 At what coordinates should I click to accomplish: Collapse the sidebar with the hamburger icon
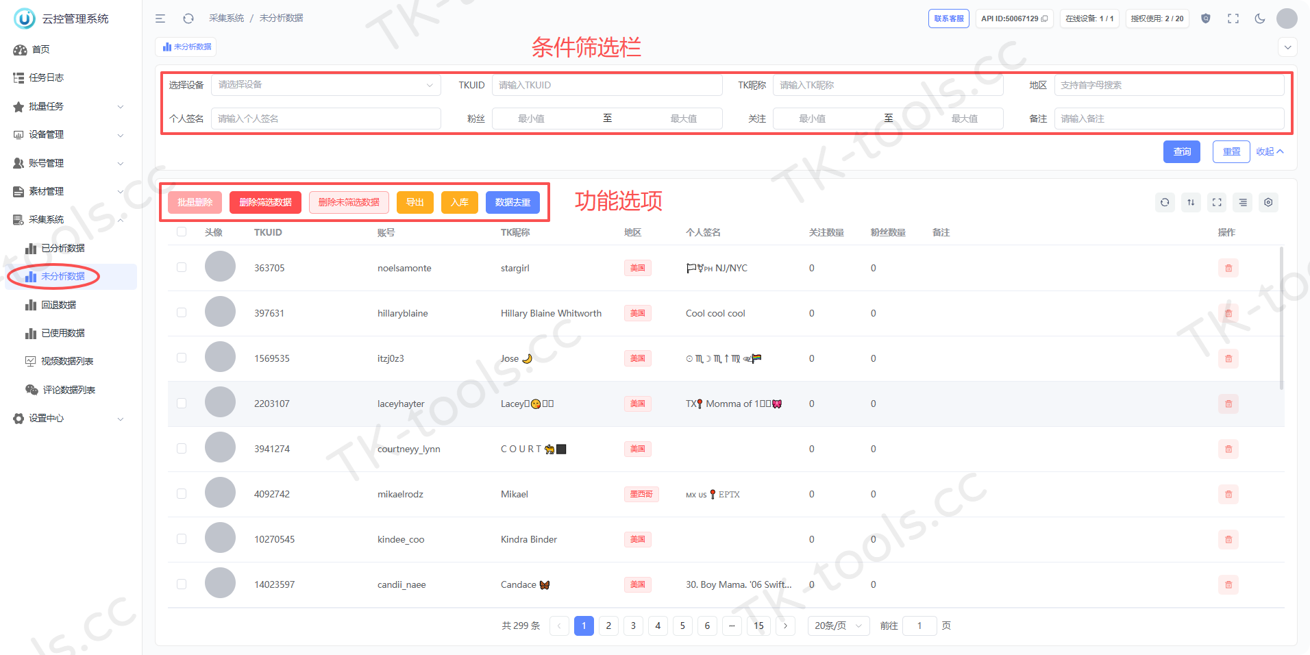pyautogui.click(x=160, y=18)
